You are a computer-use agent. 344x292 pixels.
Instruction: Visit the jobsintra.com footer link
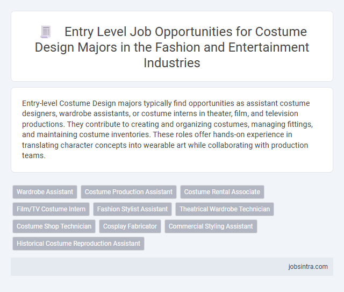point(308,267)
